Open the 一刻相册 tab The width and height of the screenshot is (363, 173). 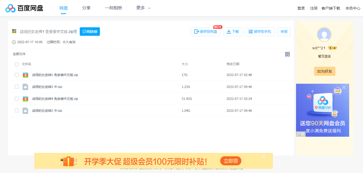(x=113, y=8)
